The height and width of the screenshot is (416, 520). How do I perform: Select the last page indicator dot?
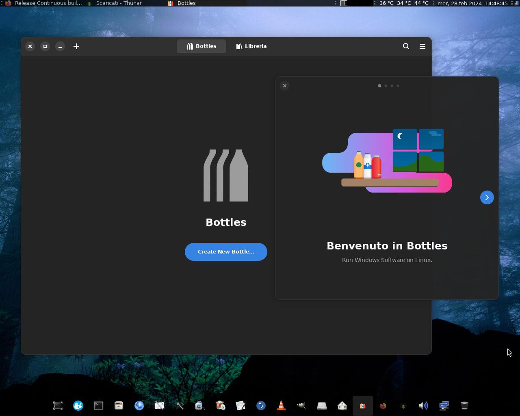398,86
